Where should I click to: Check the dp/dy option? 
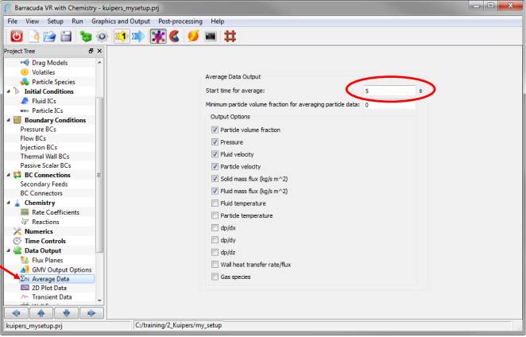(215, 240)
